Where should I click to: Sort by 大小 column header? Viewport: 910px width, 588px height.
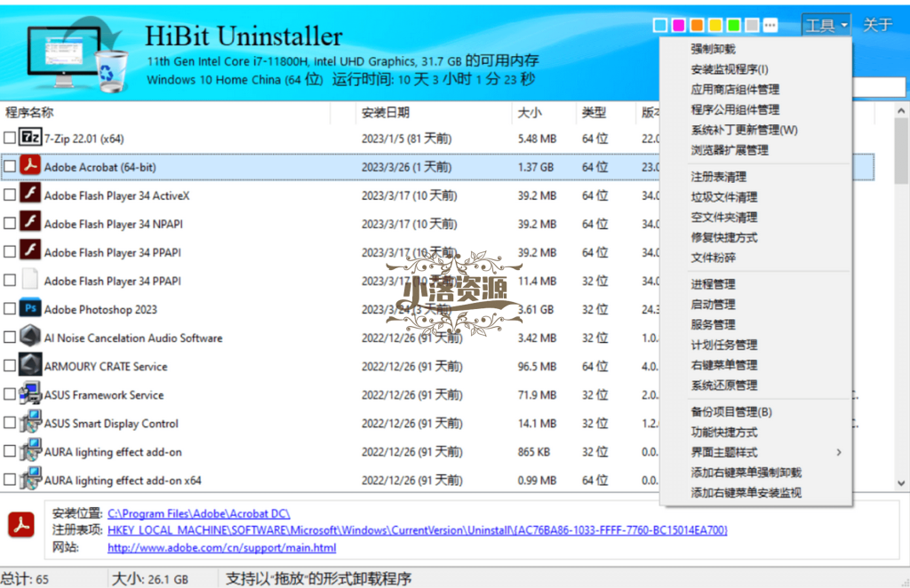[544, 113]
